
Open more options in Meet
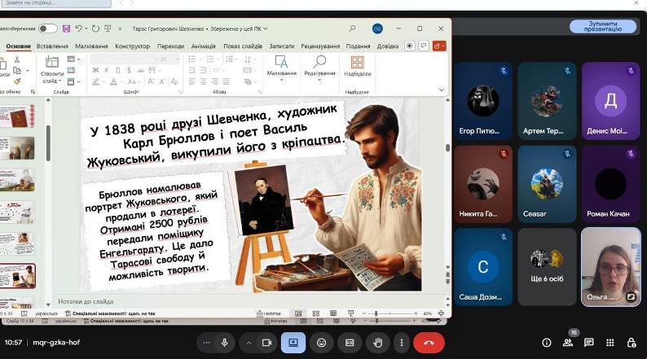pyautogui.click(x=402, y=343)
